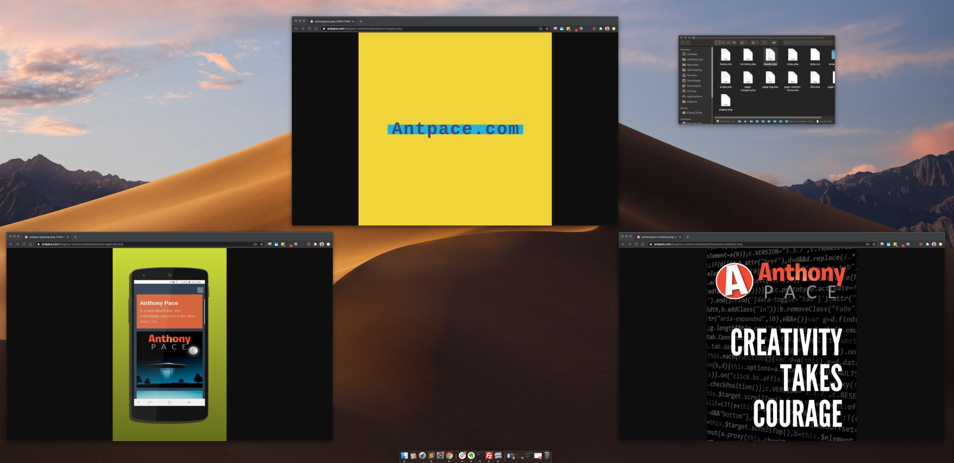Bookmark anthonypace-creativity.png page with star icon
This screenshot has height=463, width=954.
tap(874, 244)
